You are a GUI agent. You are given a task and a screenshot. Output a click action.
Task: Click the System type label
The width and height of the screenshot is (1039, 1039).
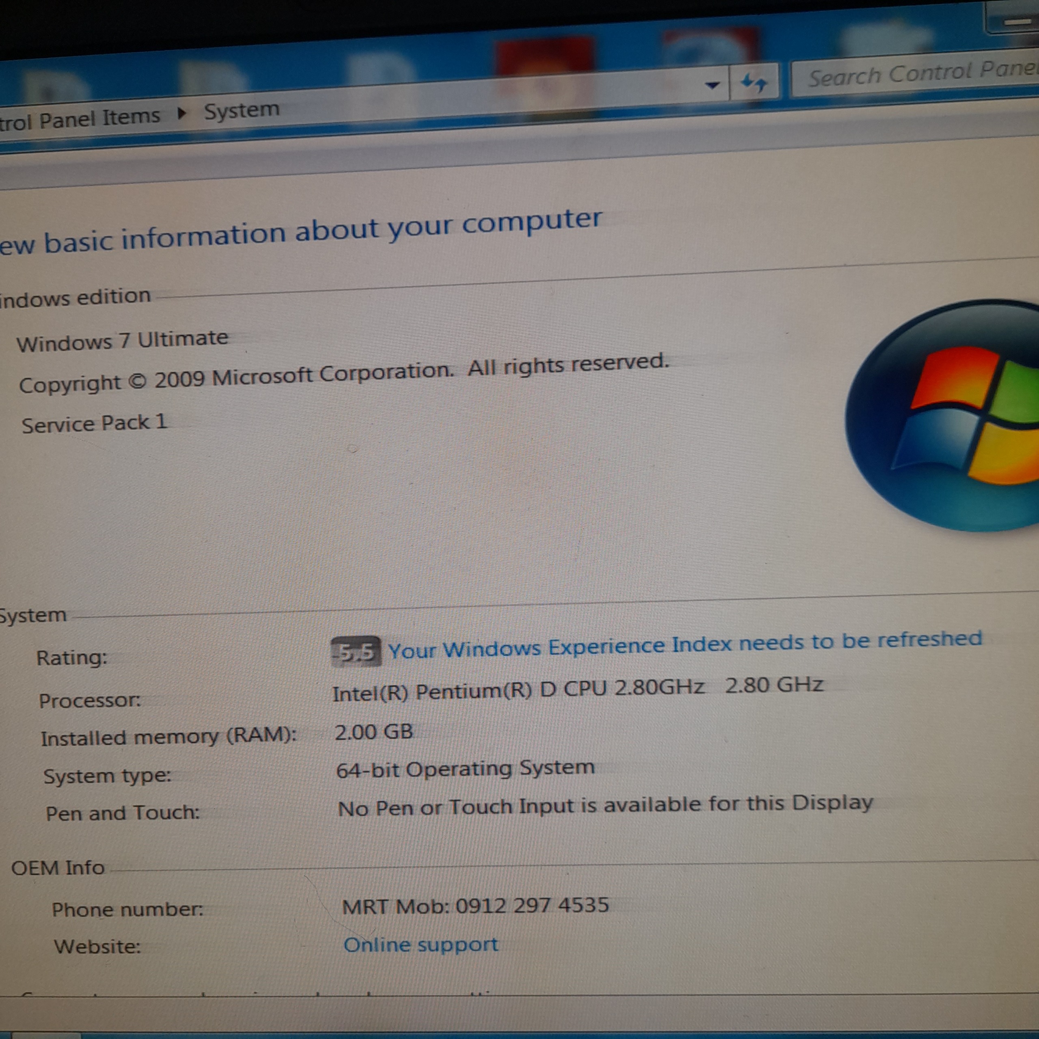coord(108,776)
